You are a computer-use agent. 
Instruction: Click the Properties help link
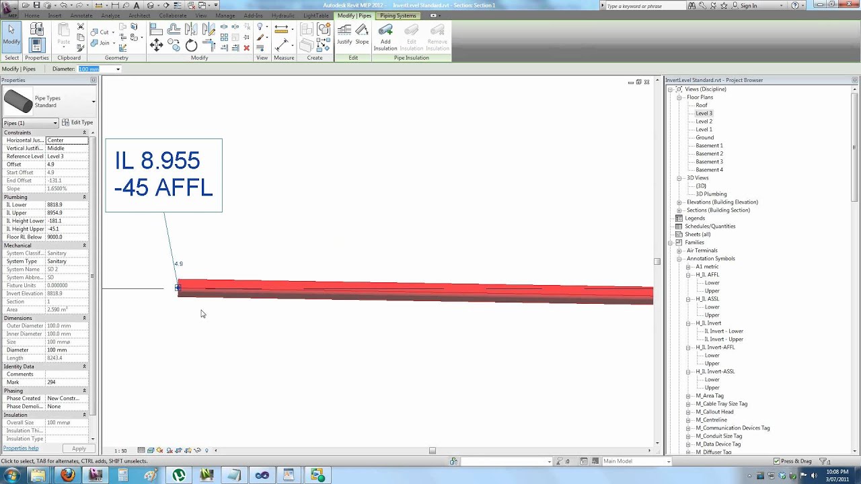coord(21,448)
